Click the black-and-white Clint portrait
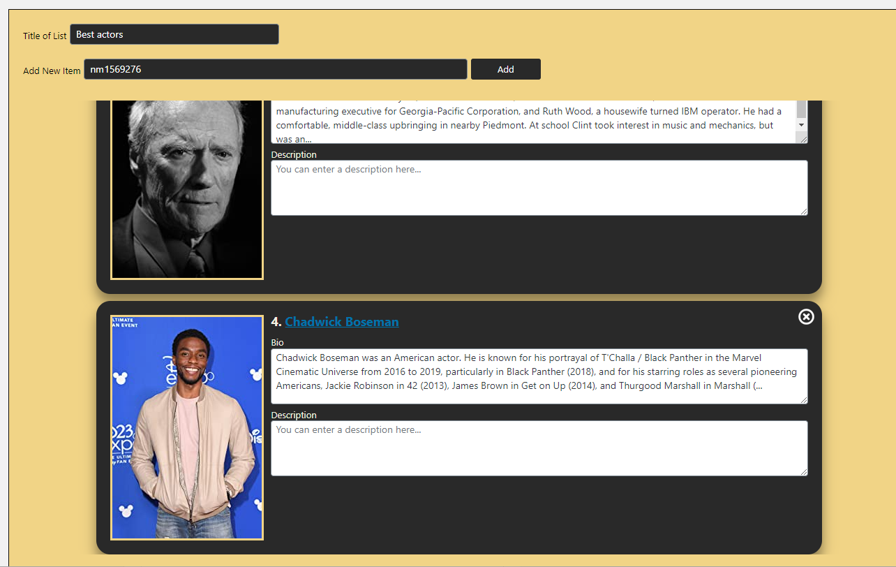Screen dimensions: 896x567 [x=187, y=189]
